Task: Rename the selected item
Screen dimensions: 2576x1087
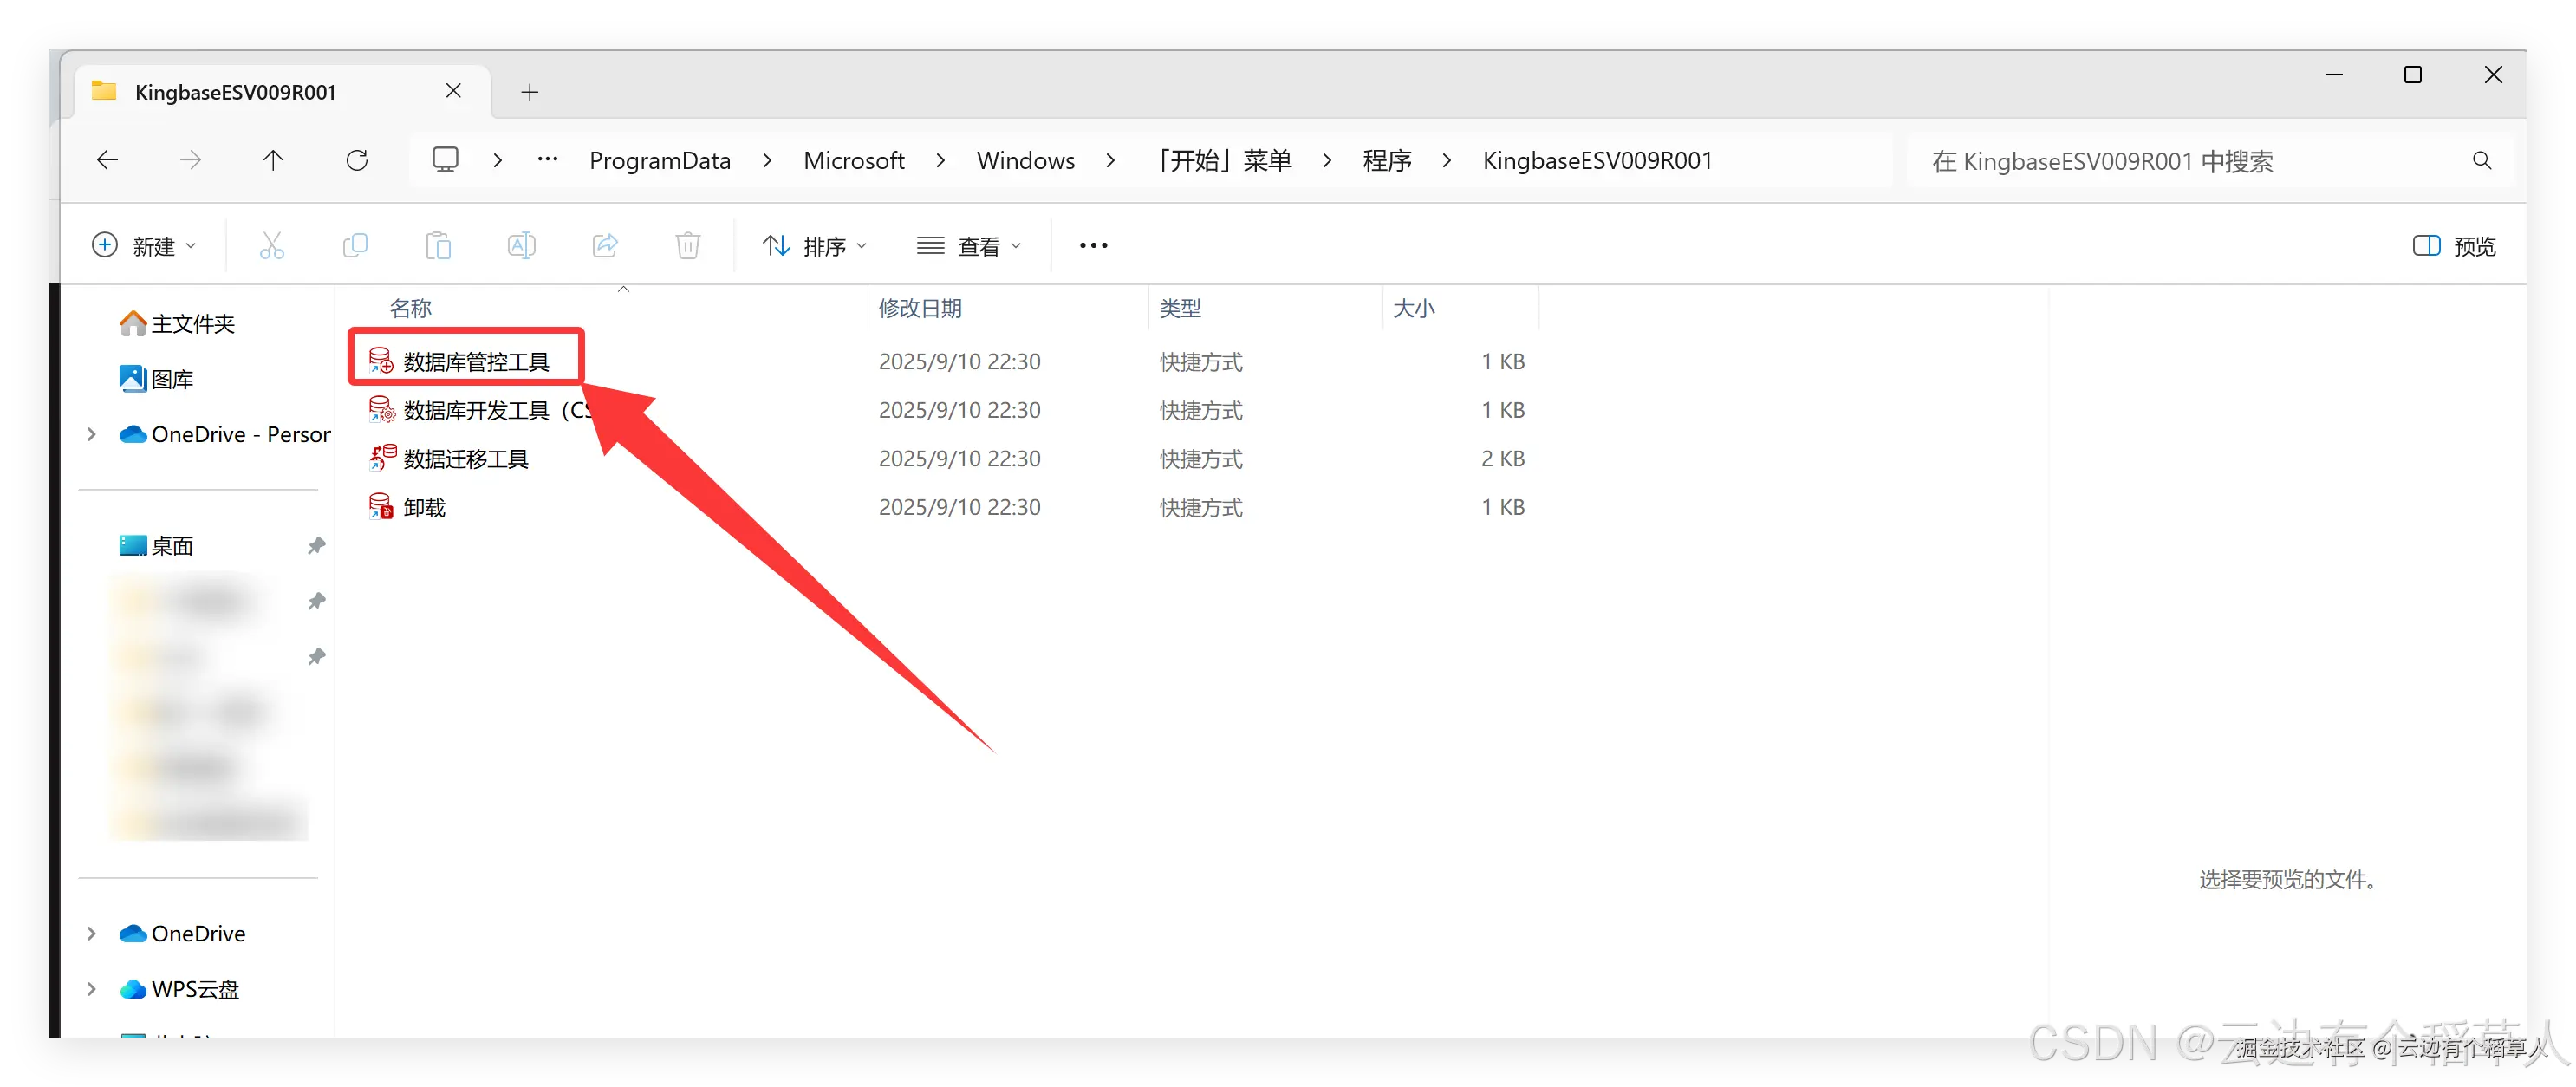Action: point(521,246)
